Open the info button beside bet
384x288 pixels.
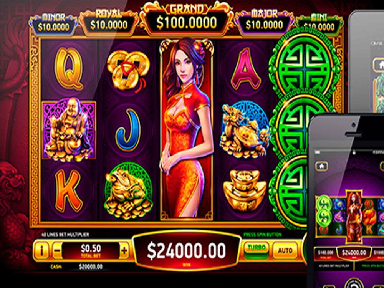click(x=41, y=251)
